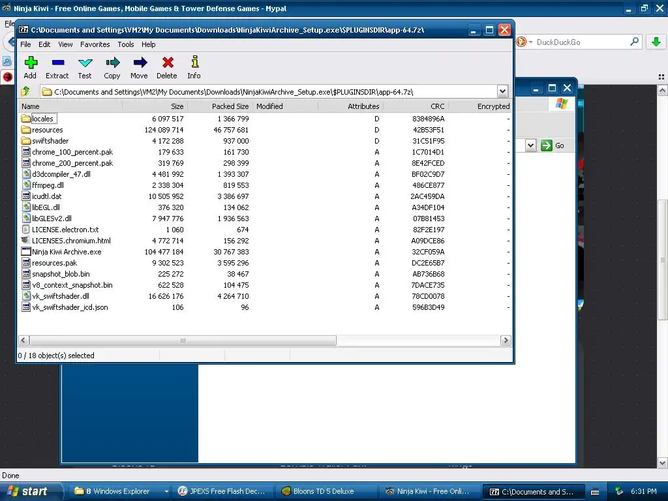Select LICENSE.electron.txt file icon
Viewport: 668px width, 501px height.
(x=26, y=229)
